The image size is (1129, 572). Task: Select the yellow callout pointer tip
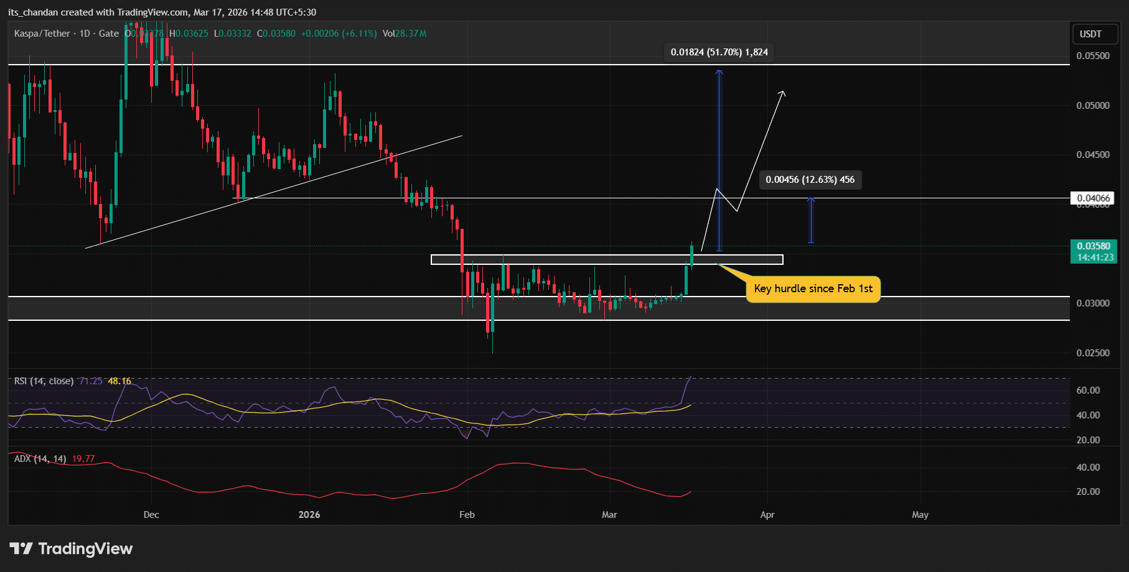click(x=719, y=264)
